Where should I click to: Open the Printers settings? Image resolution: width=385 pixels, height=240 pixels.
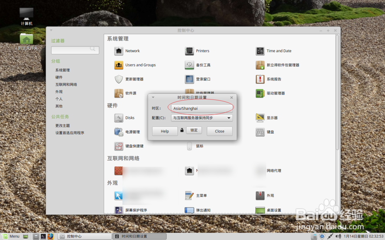click(x=202, y=51)
